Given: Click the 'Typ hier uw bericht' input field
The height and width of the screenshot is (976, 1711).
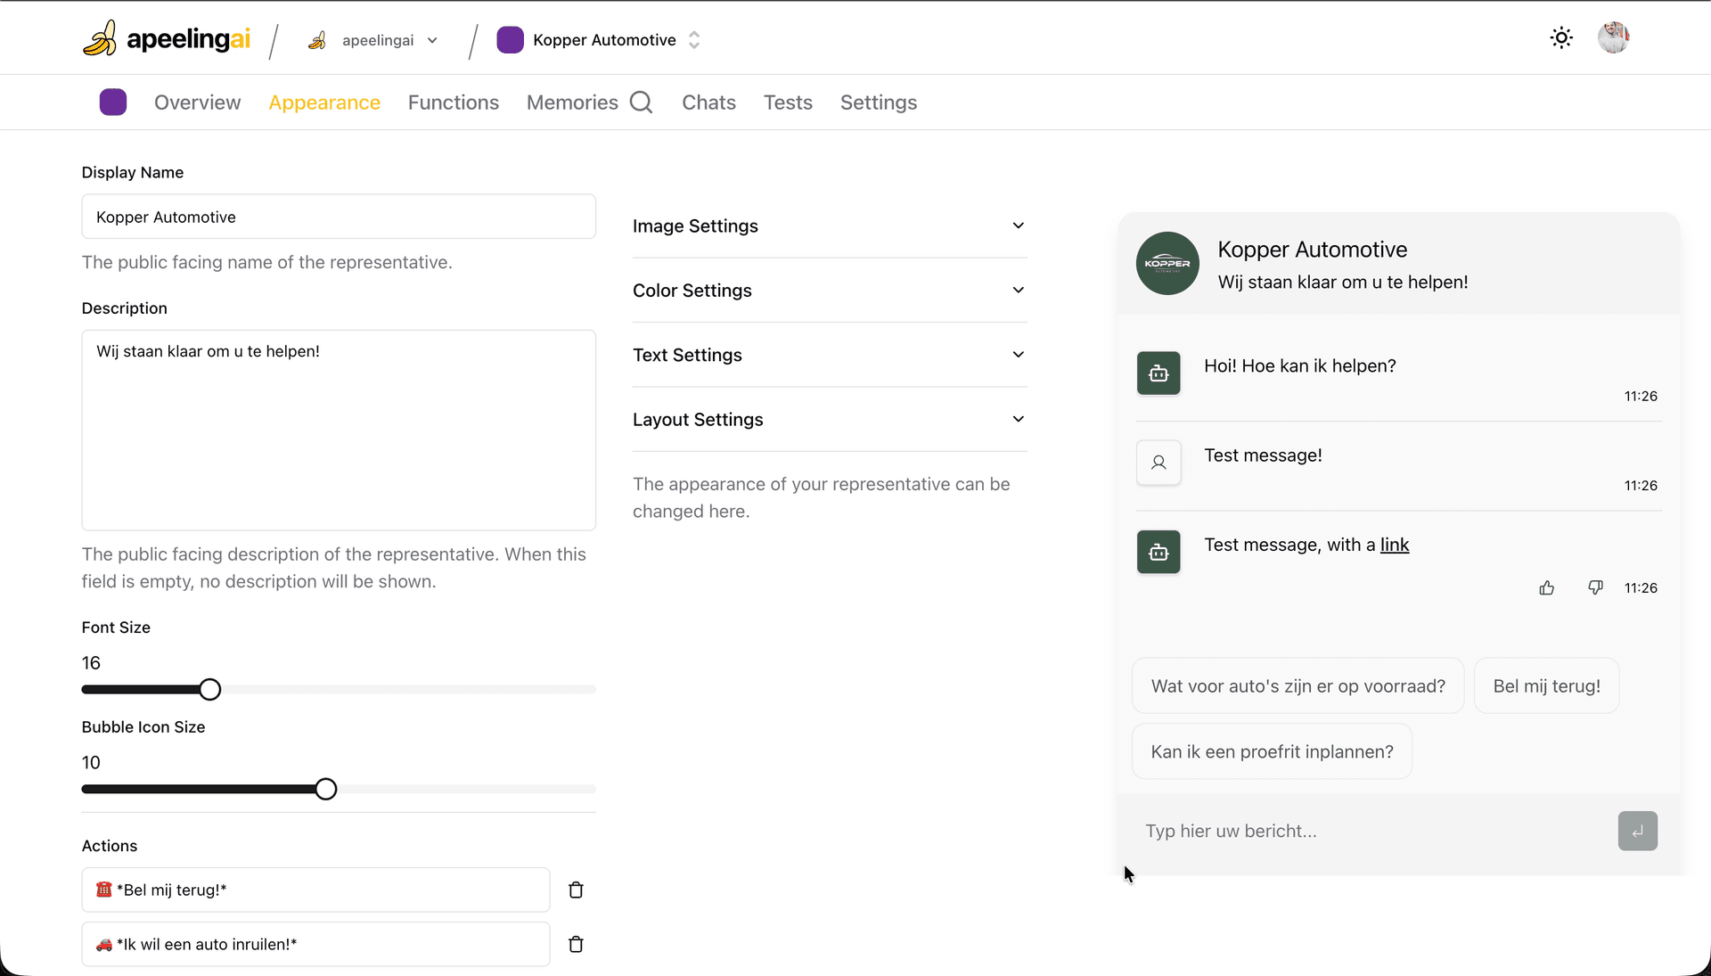Looking at the screenshot, I should point(1292,830).
